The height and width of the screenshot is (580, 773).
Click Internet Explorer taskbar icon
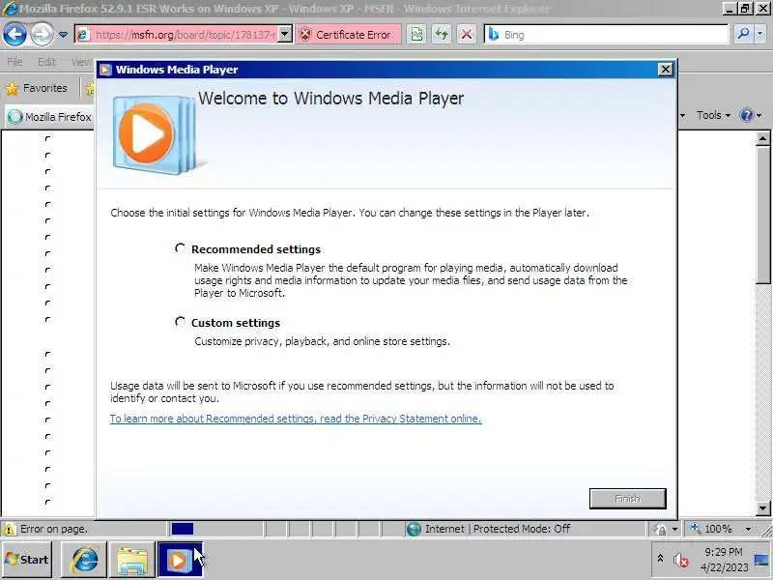click(x=84, y=560)
